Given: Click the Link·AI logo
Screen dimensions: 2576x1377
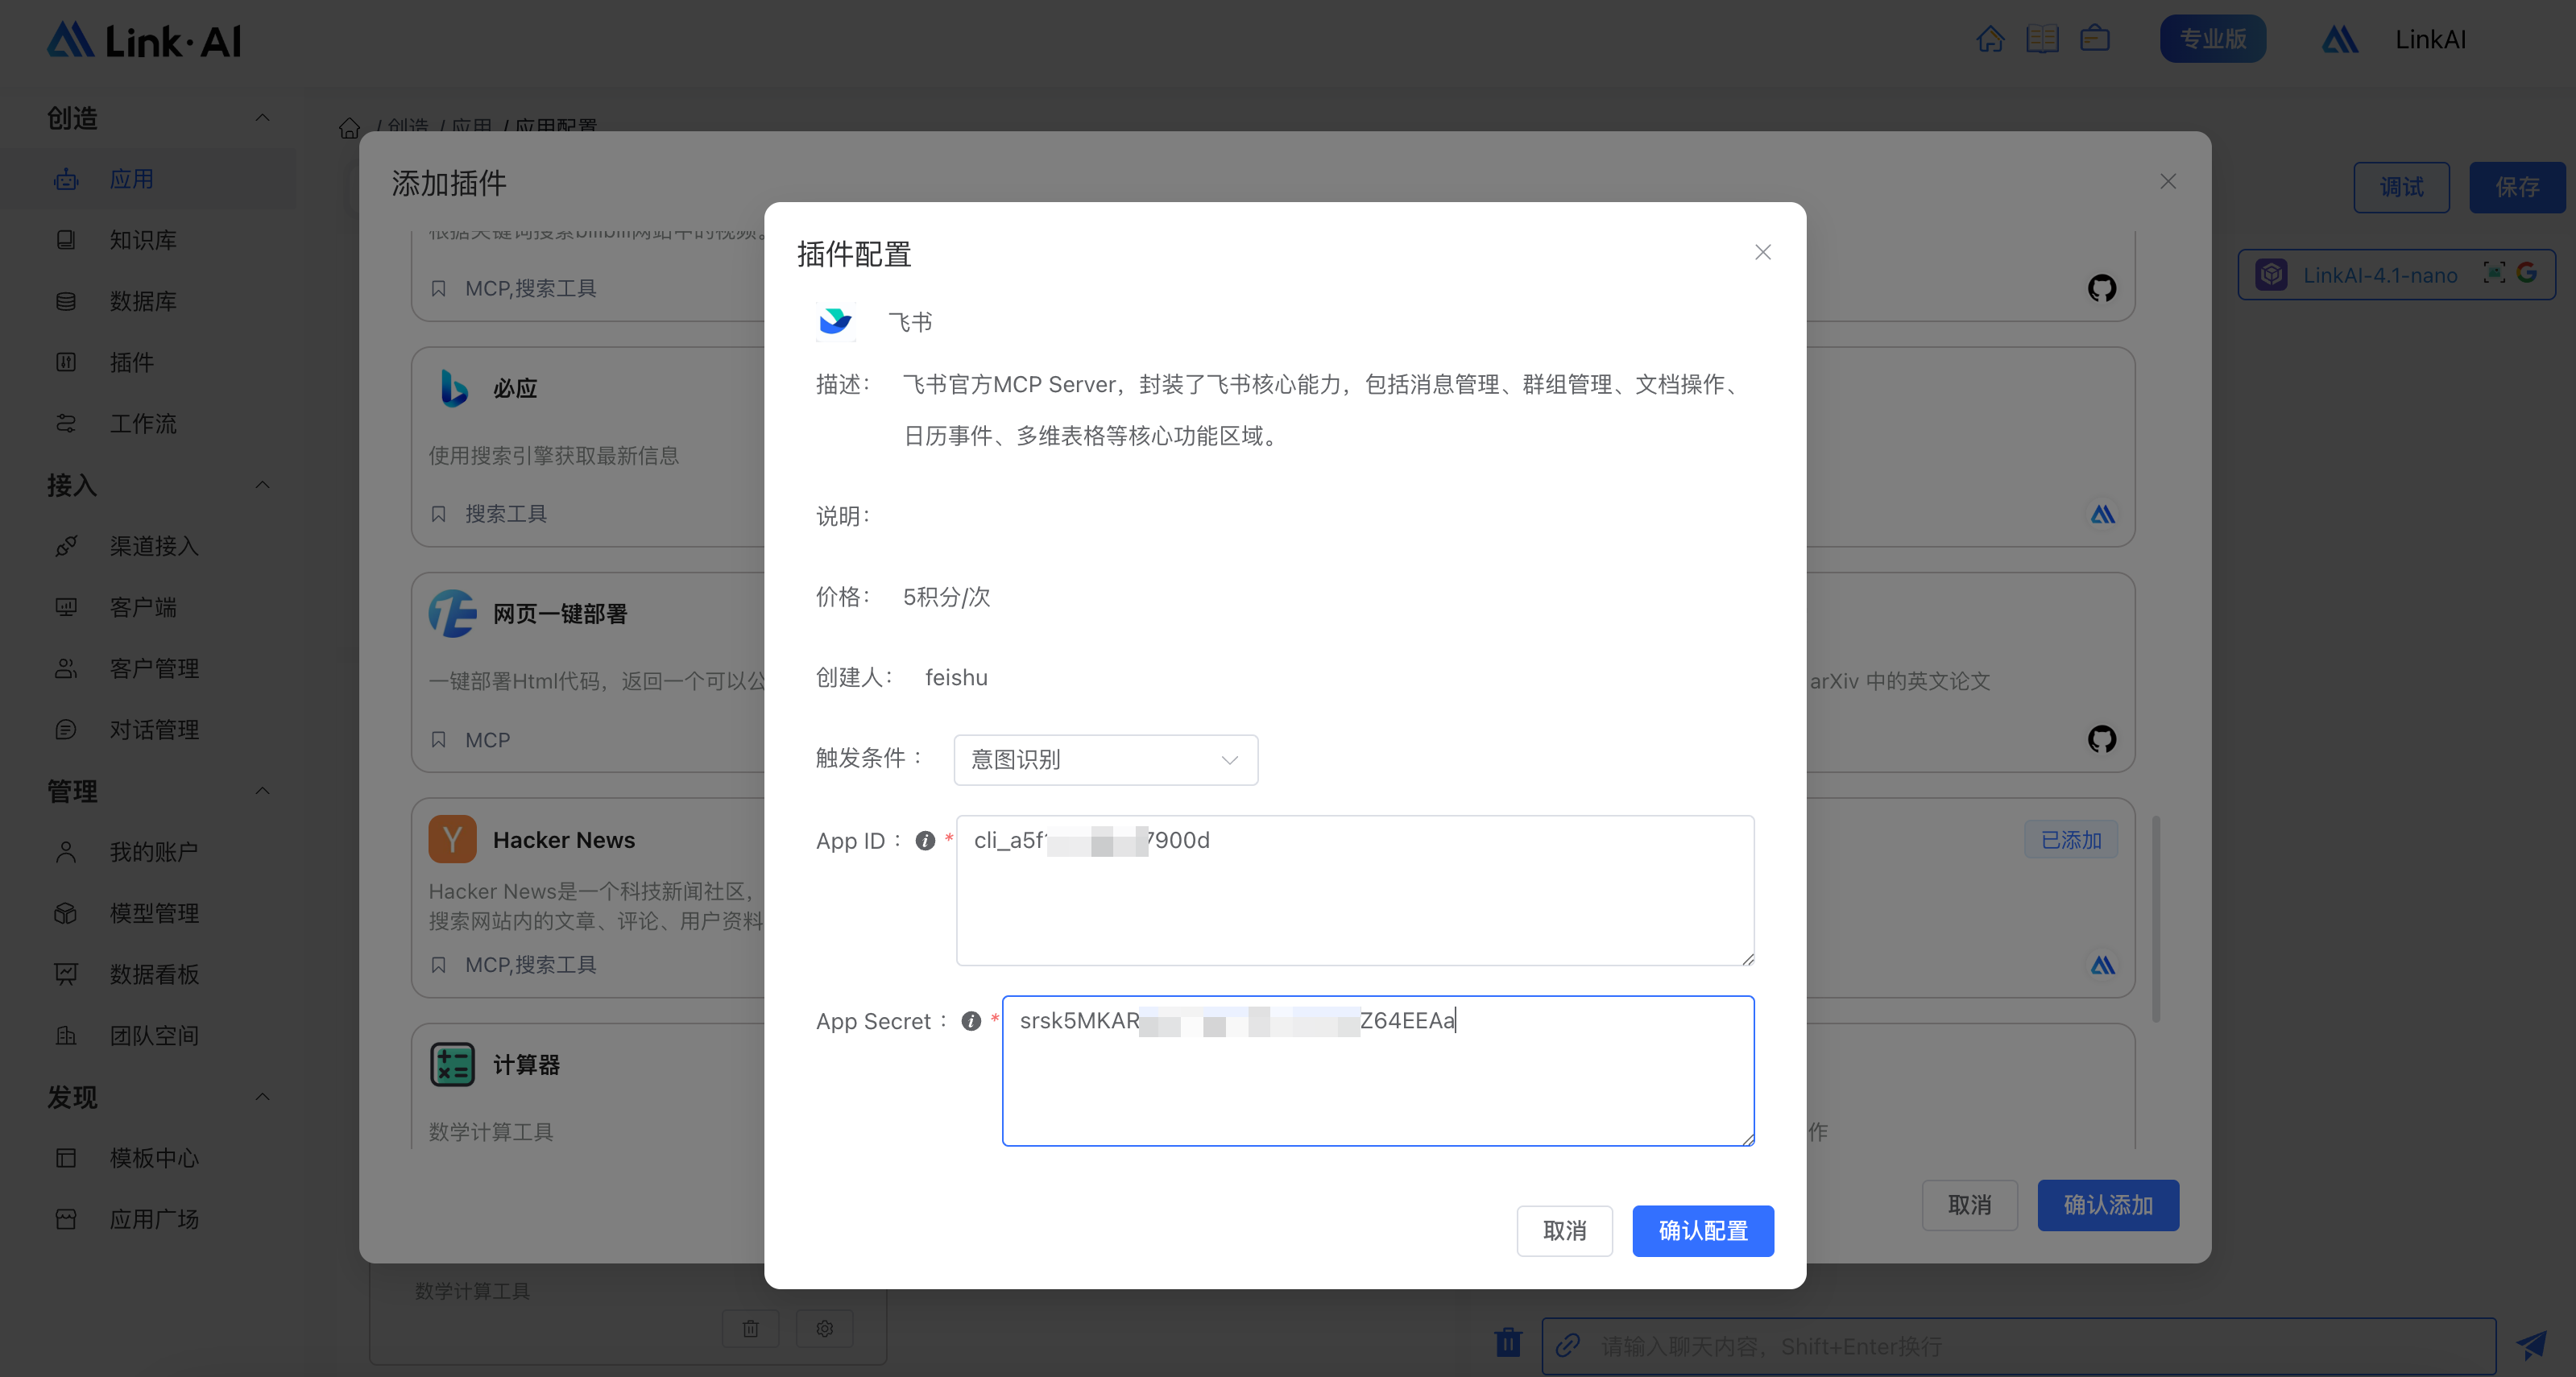Looking at the screenshot, I should [x=144, y=40].
